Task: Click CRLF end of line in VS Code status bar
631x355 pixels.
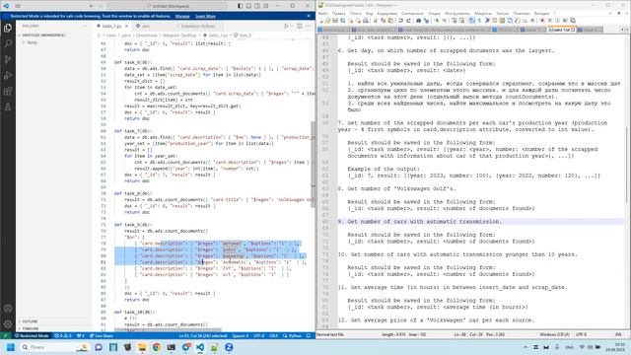Action: 274,335
